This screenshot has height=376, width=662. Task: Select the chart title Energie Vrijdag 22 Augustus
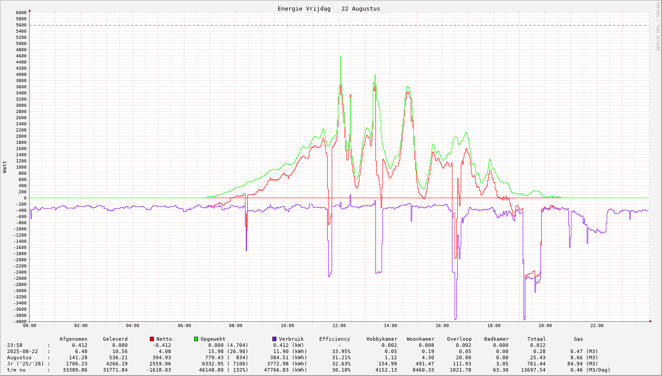[329, 9]
